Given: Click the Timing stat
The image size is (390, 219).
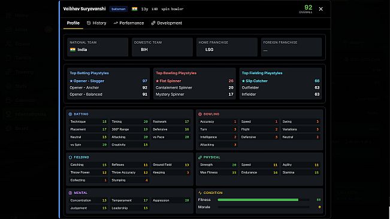Looking at the screenshot, I should (x=129, y=121).
